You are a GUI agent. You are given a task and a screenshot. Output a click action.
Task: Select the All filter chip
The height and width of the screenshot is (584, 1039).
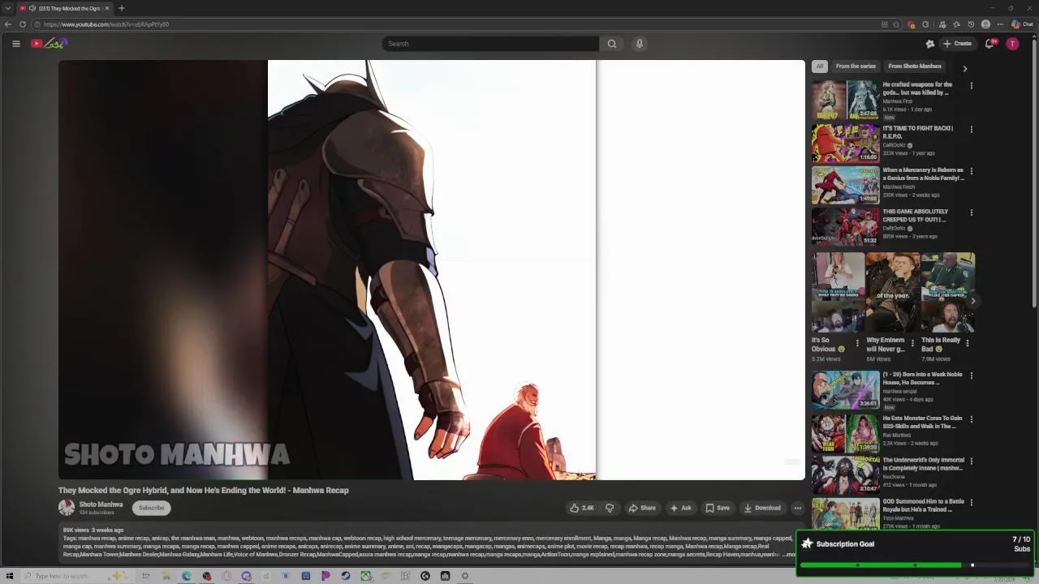(x=820, y=67)
